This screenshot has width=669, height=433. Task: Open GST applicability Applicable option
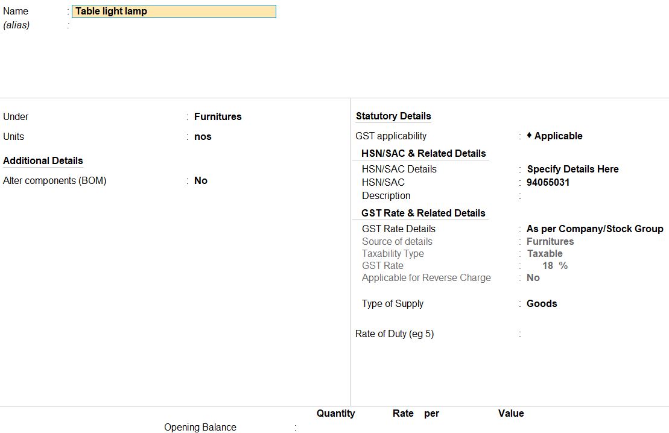(x=558, y=136)
